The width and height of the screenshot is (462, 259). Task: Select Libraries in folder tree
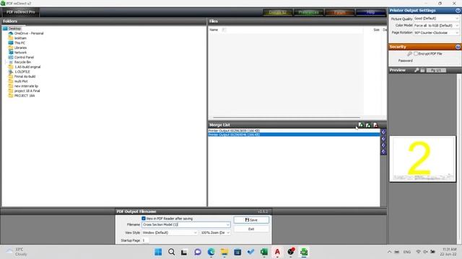point(20,47)
